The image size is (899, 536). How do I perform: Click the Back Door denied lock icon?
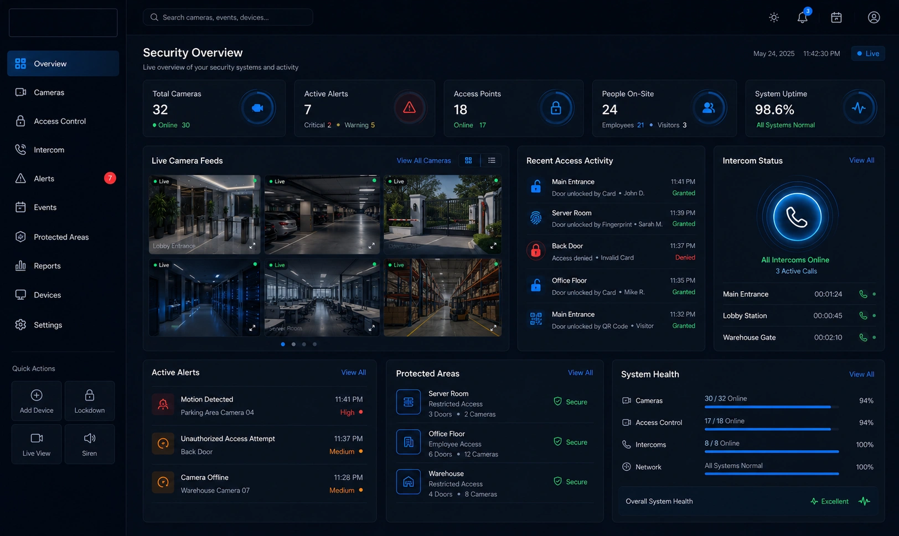click(536, 251)
